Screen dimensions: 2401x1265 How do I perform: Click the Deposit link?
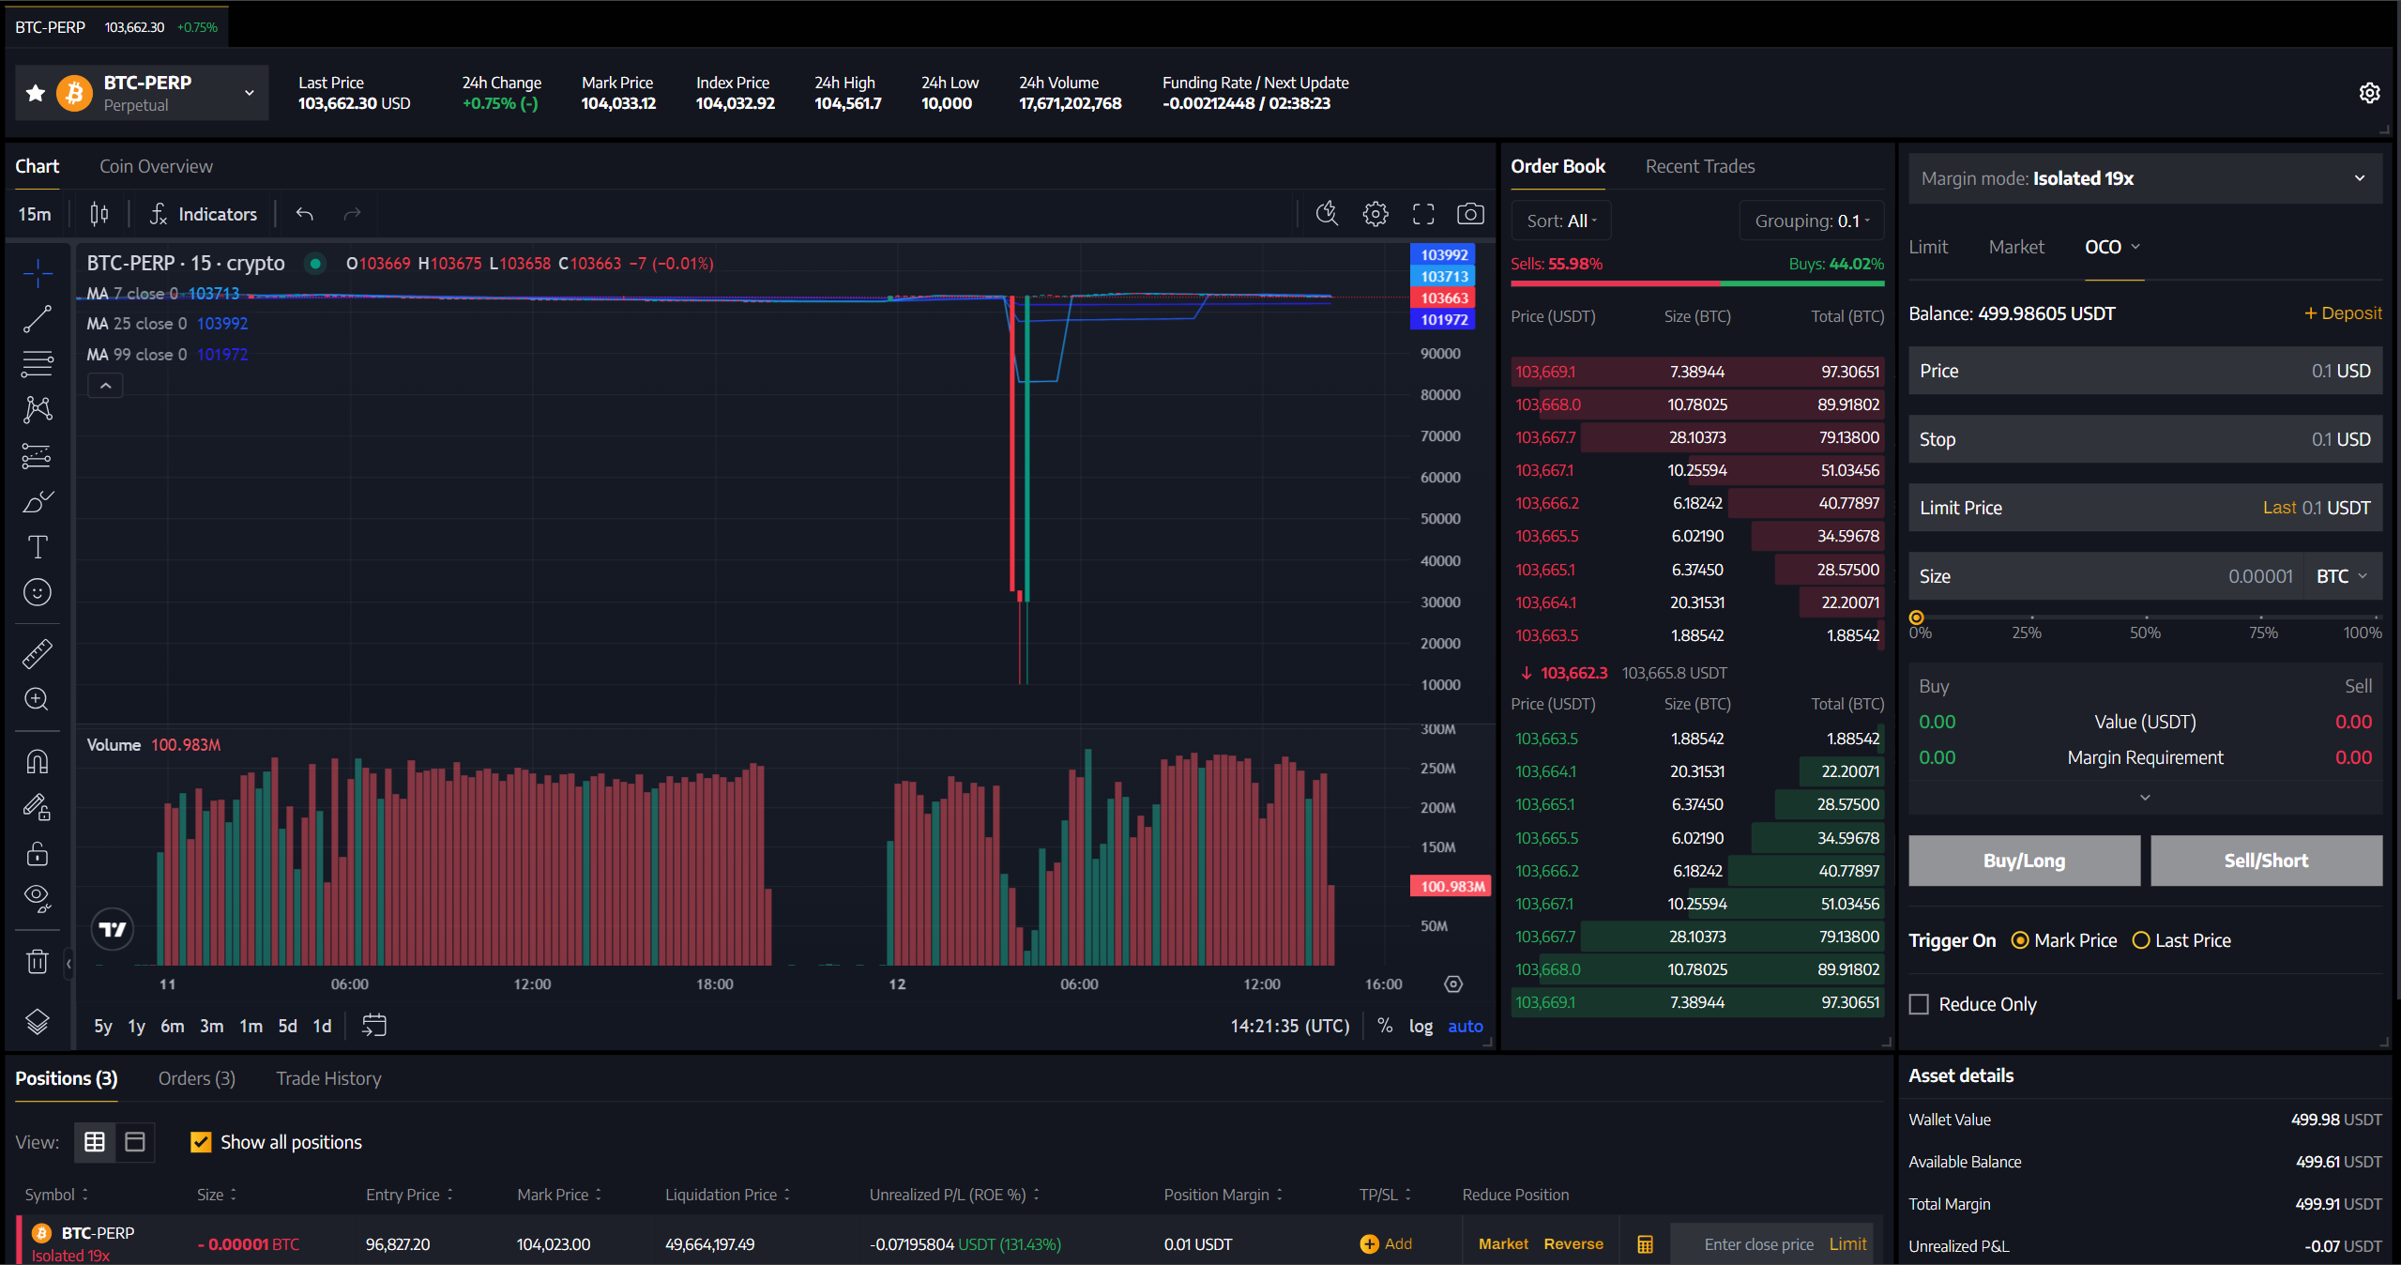(x=2343, y=313)
